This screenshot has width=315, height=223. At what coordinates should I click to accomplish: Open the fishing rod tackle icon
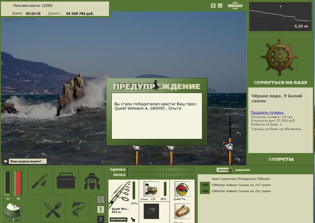[40, 181]
